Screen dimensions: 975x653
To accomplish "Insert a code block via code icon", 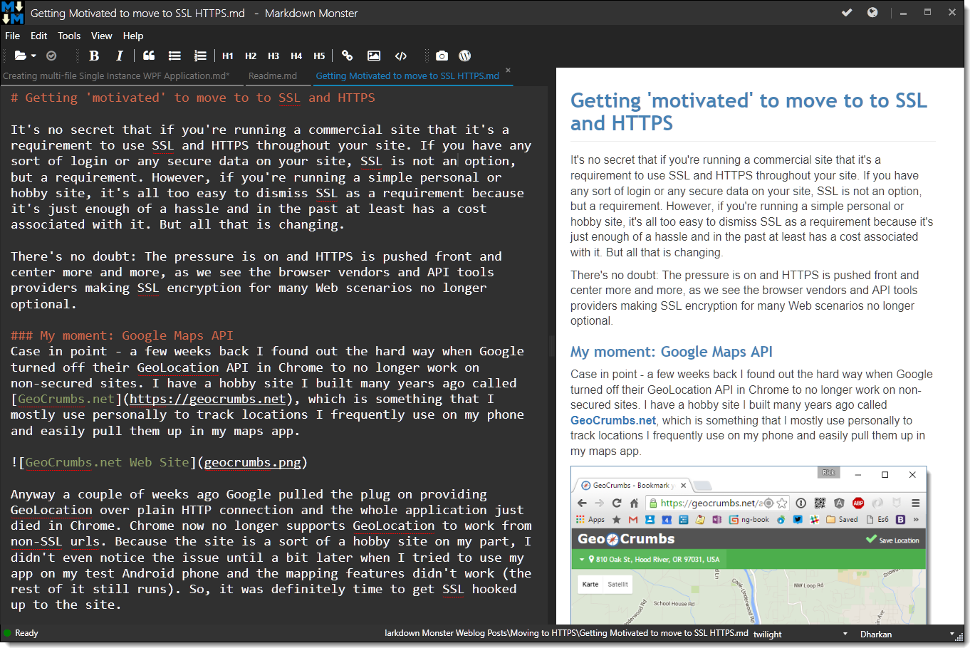I will 401,56.
